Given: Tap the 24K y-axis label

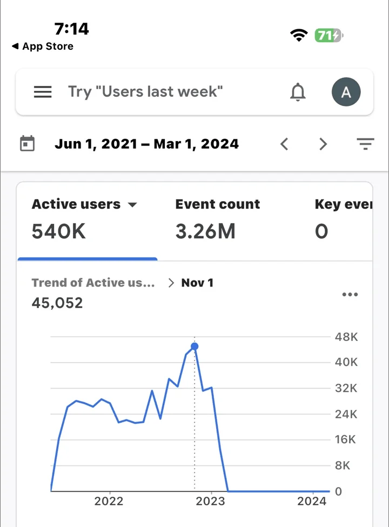Looking at the screenshot, I should click(346, 414).
